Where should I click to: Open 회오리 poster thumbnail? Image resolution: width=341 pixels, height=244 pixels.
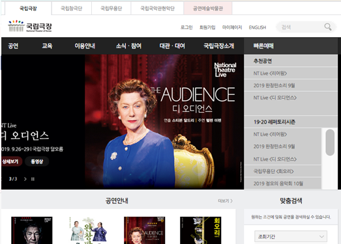click(201, 230)
